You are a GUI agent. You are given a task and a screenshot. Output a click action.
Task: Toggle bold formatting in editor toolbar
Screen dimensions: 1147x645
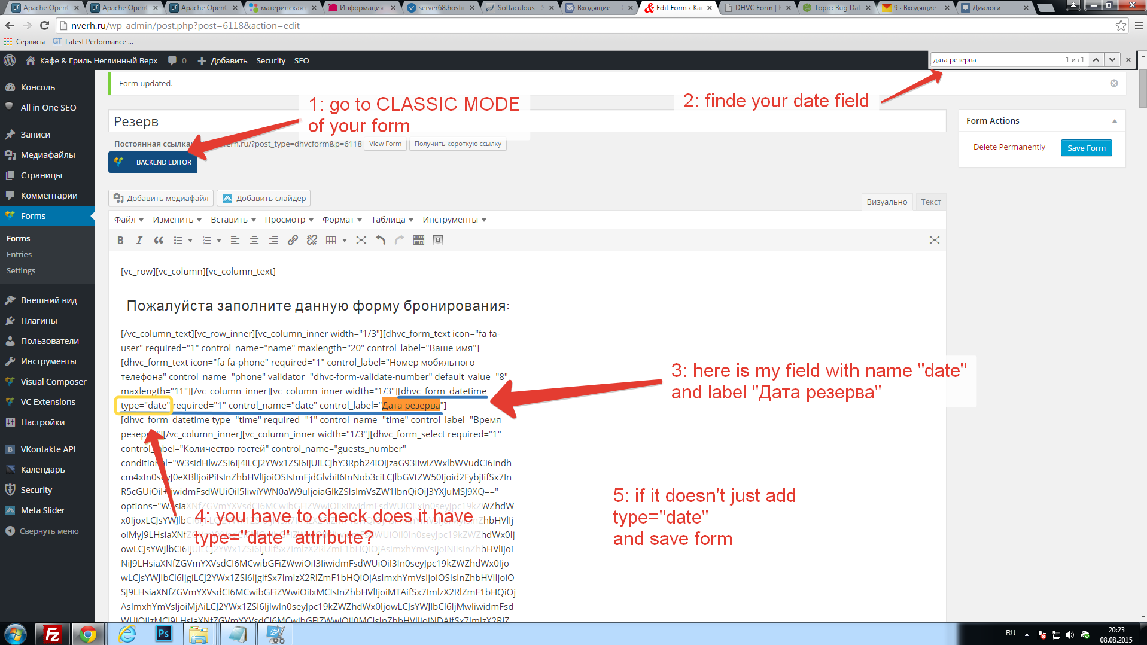coord(120,240)
